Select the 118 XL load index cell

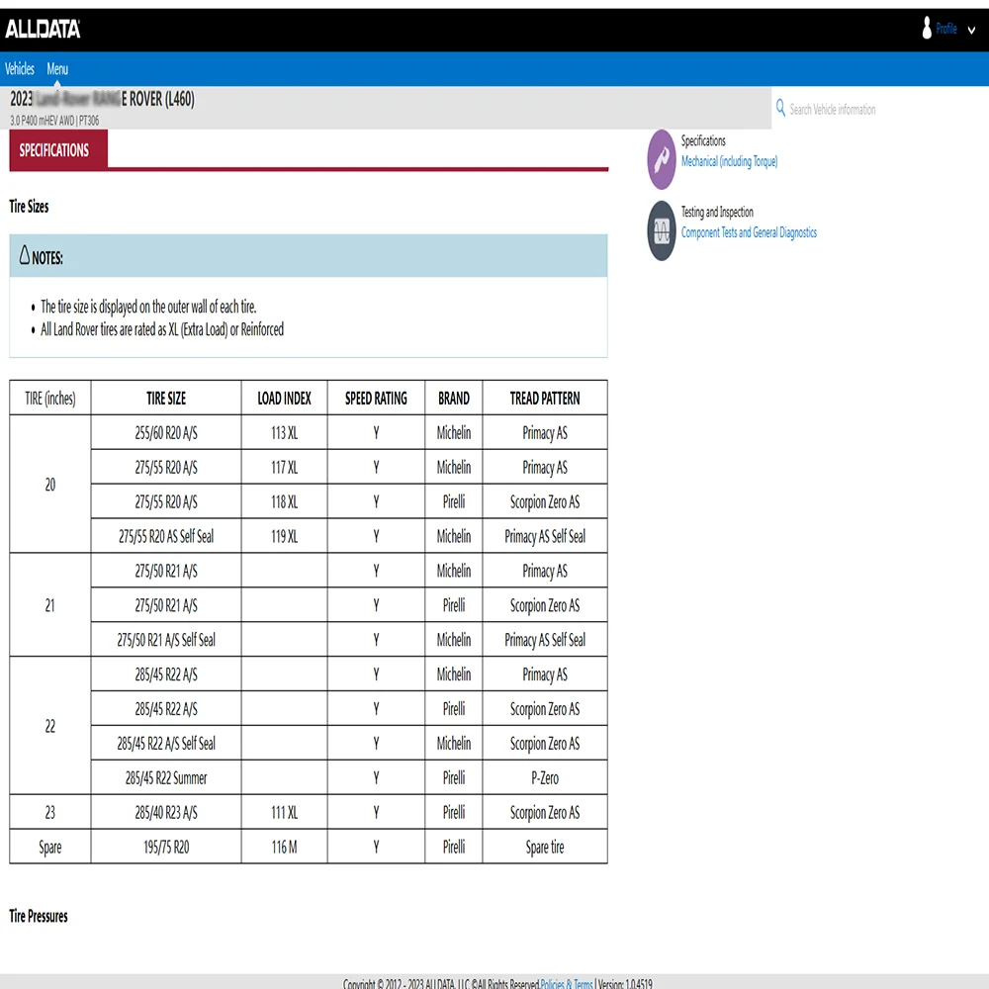point(284,502)
